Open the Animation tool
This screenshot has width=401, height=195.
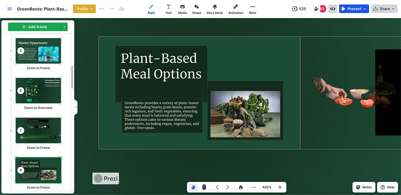pos(235,9)
